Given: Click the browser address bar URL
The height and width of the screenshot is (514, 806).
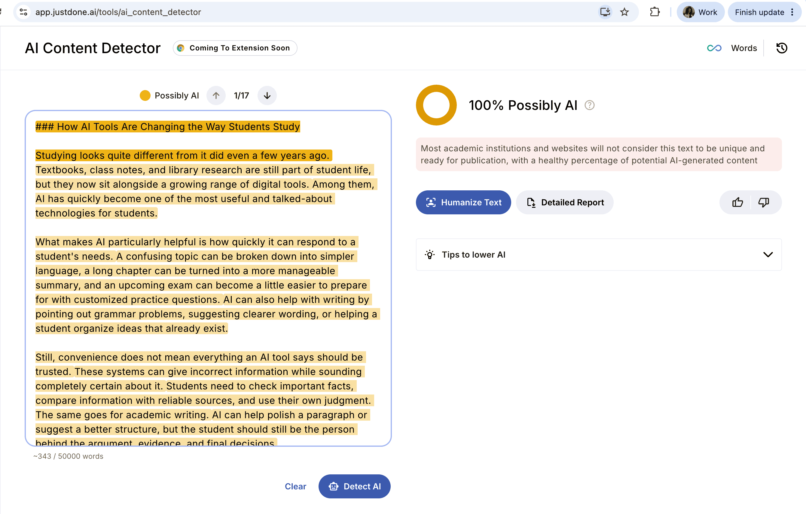Looking at the screenshot, I should point(118,12).
